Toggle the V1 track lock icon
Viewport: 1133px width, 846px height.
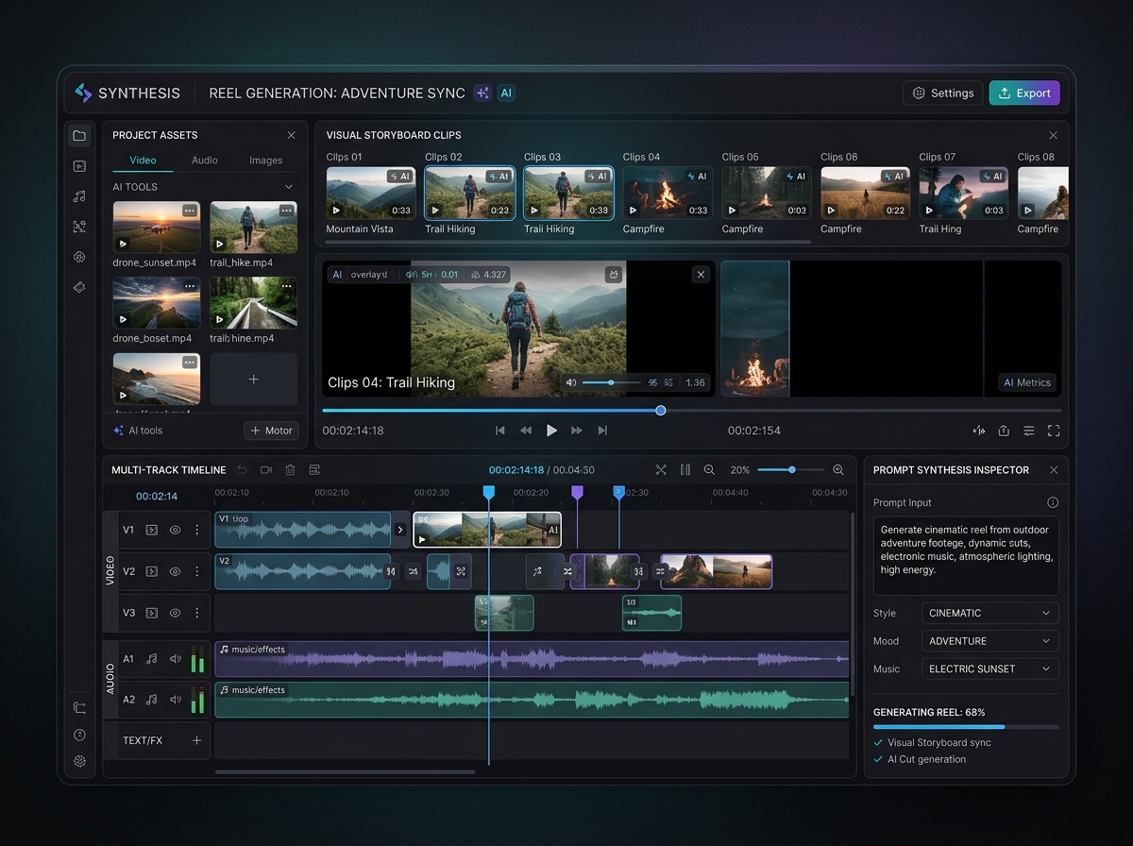pyautogui.click(x=152, y=530)
